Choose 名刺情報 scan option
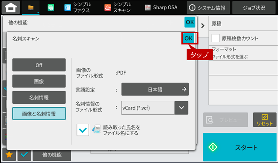 (x=39, y=98)
